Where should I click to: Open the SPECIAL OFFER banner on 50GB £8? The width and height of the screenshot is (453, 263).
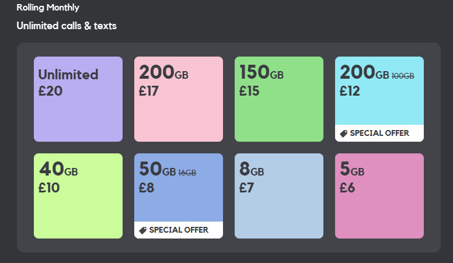[x=179, y=230]
